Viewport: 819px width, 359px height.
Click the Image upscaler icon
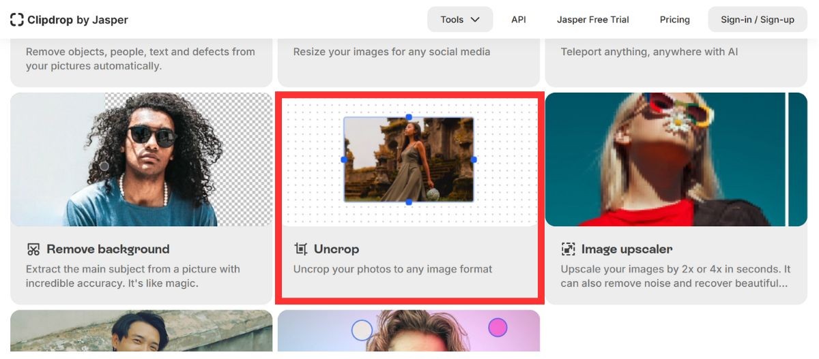click(568, 249)
